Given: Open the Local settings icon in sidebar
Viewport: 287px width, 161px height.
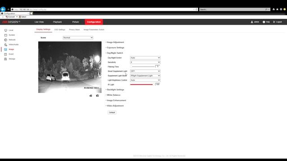Looking at the screenshot, I should [x=6, y=30].
